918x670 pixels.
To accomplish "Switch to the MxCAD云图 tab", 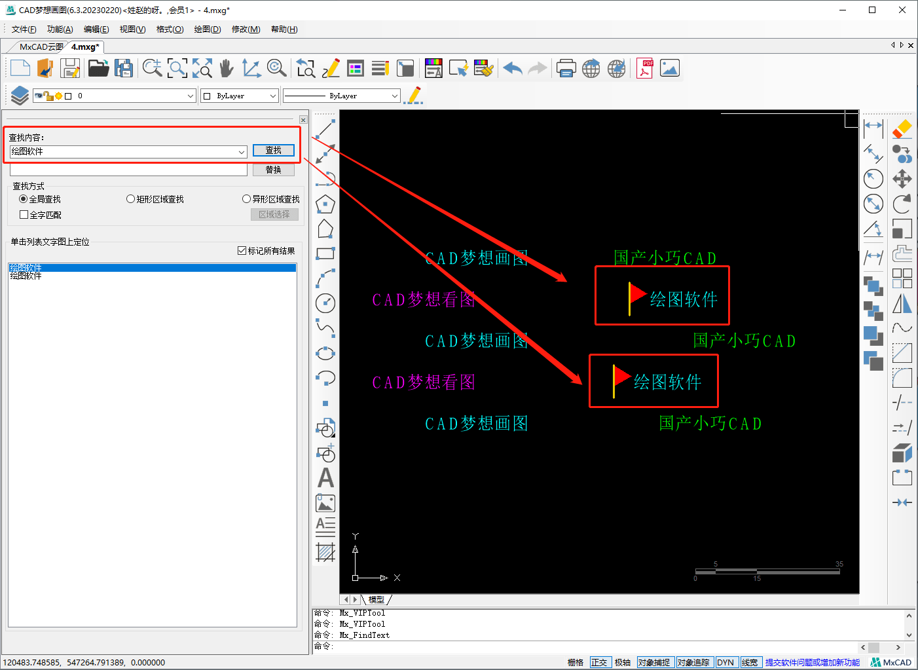I will (41, 47).
